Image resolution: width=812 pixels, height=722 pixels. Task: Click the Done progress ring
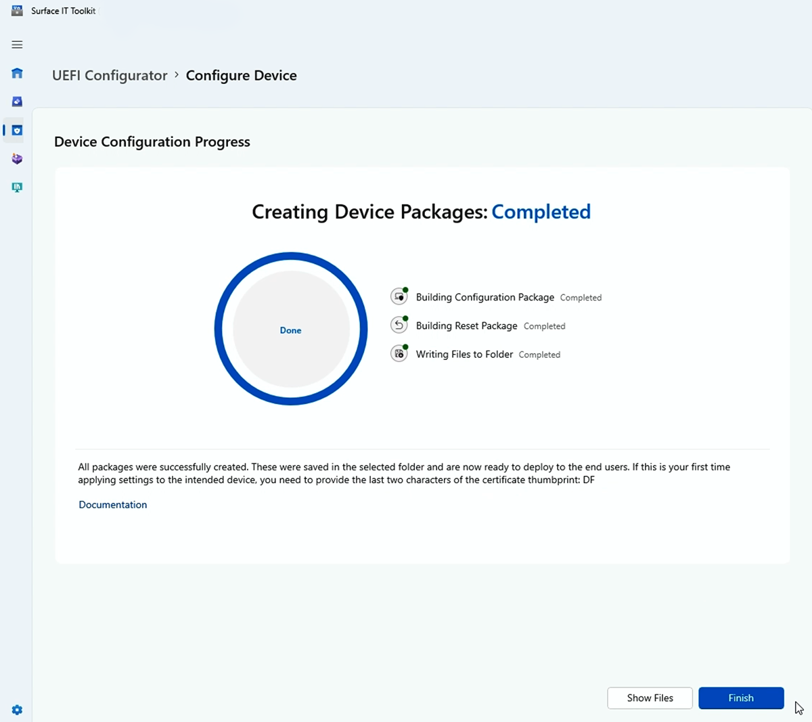[x=290, y=330]
